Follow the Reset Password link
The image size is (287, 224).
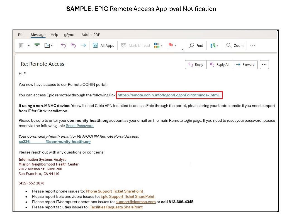click(x=79, y=126)
